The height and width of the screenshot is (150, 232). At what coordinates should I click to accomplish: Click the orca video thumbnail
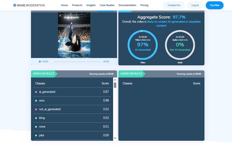[x=74, y=35]
